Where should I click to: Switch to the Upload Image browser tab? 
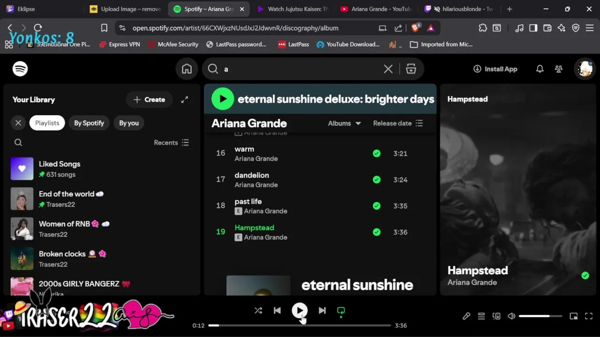click(x=125, y=9)
